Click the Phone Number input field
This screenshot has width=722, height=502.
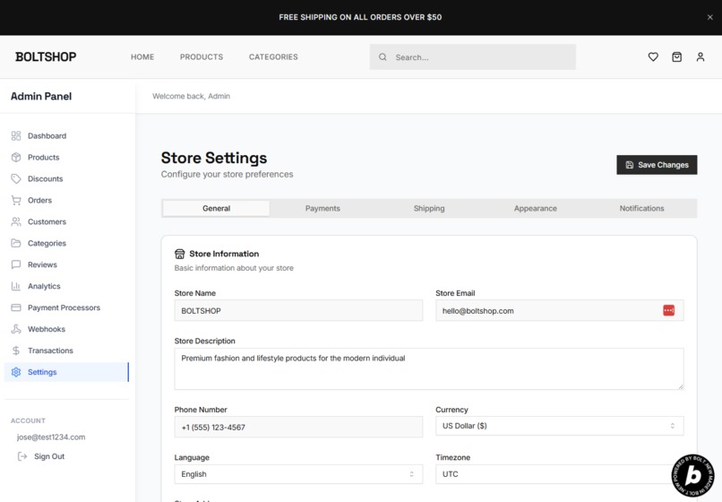click(298, 428)
